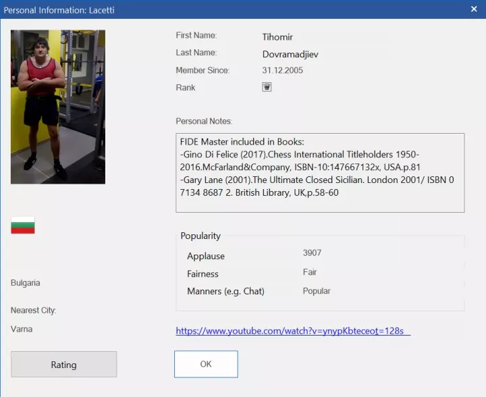Click the member since date 31.12.2005
486x397 pixels.
pyautogui.click(x=282, y=70)
